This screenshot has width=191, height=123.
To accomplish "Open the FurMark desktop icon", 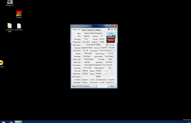I will [19, 15].
